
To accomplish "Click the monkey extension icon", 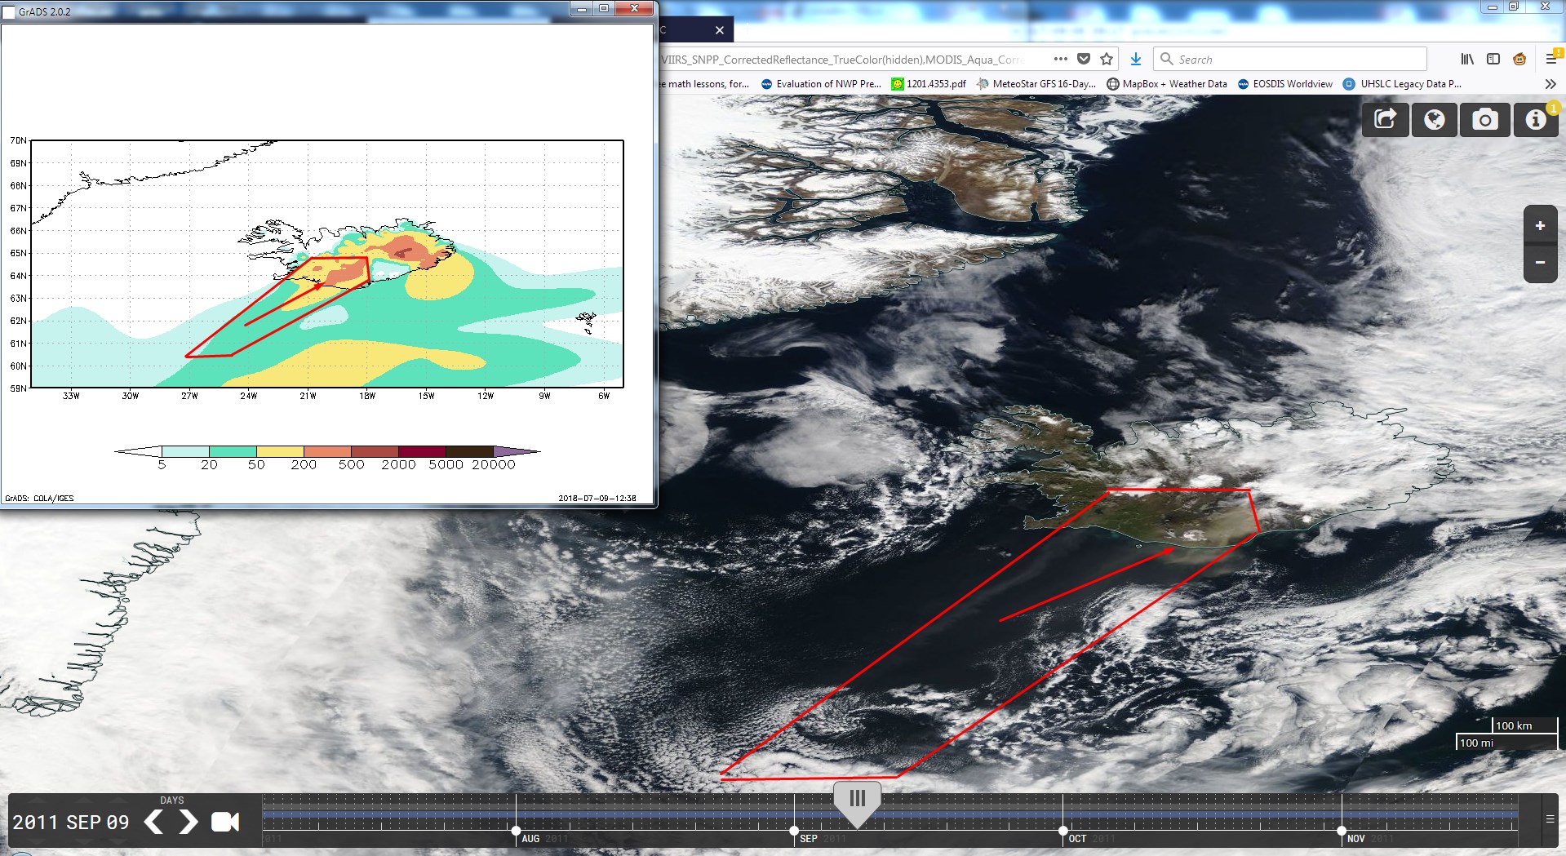I will tap(1519, 59).
